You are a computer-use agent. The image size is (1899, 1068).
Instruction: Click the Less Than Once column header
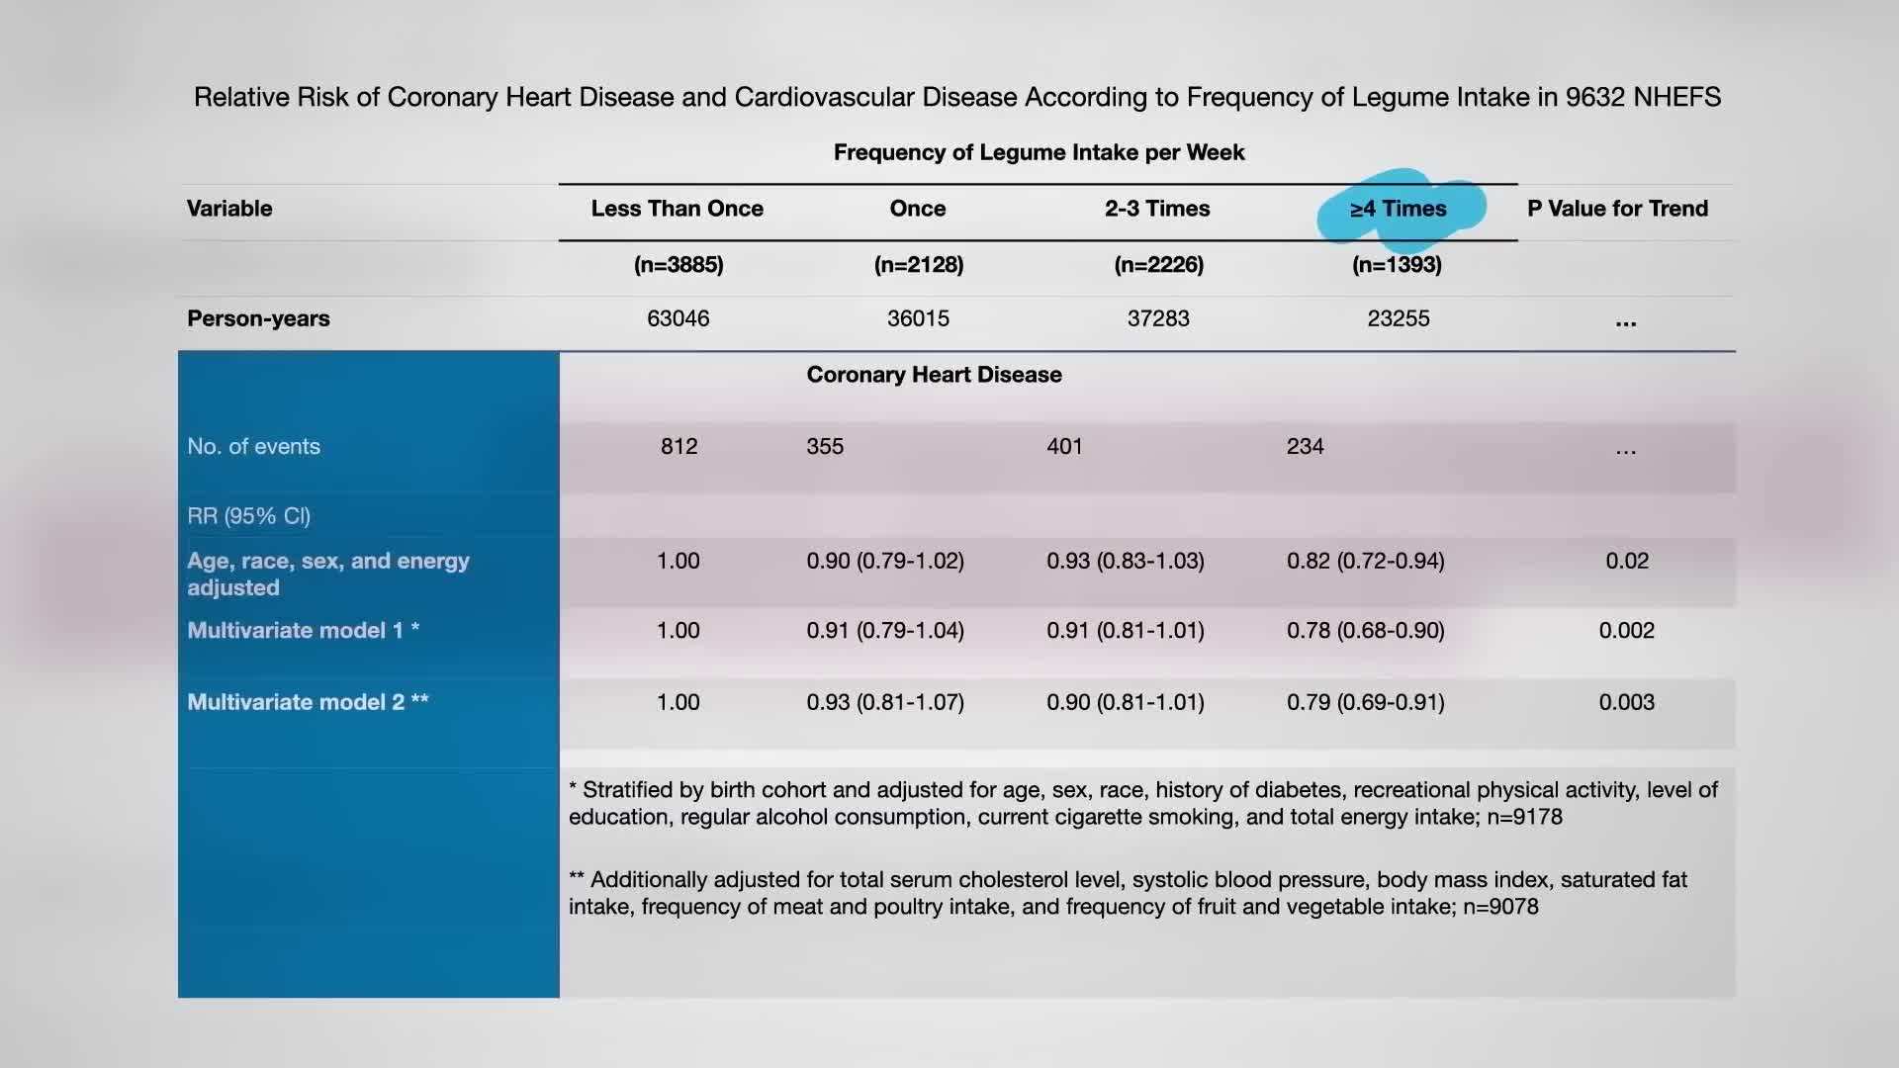click(677, 209)
